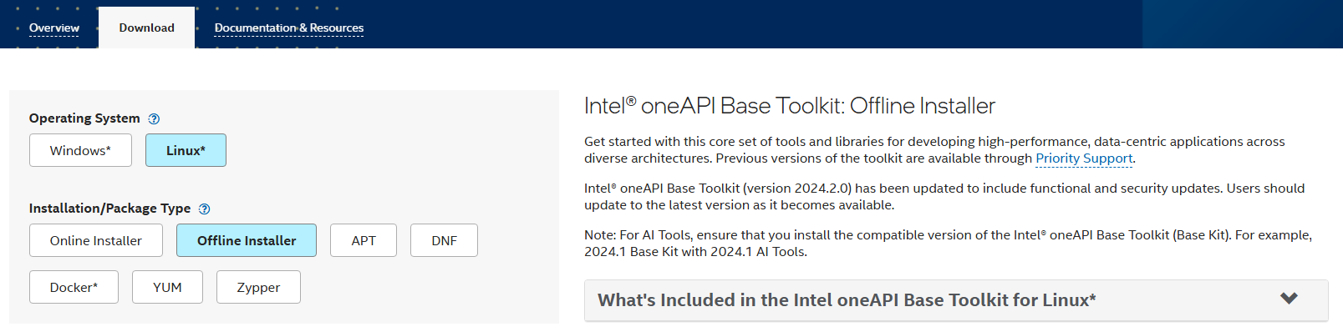The height and width of the screenshot is (332, 1343).
Task: Switch to the Overview tab
Action: tap(54, 28)
